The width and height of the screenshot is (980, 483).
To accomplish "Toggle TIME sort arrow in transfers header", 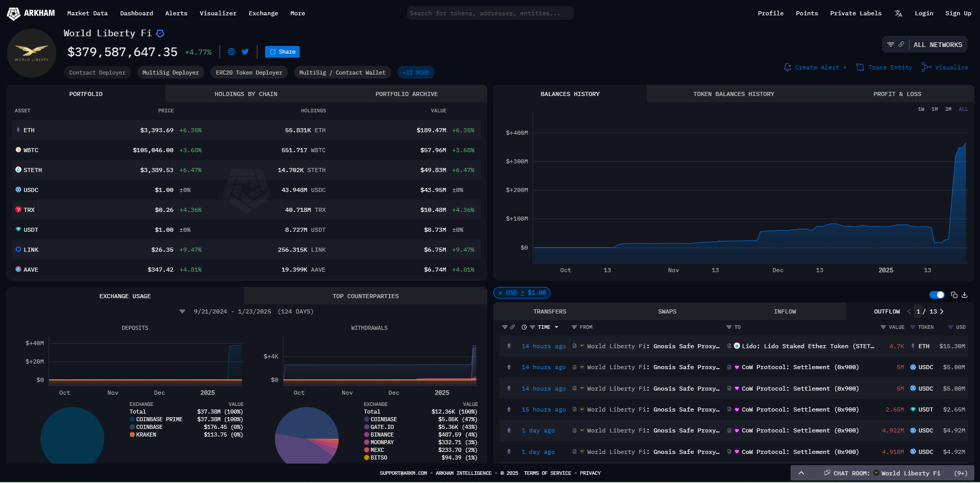I will (556, 327).
